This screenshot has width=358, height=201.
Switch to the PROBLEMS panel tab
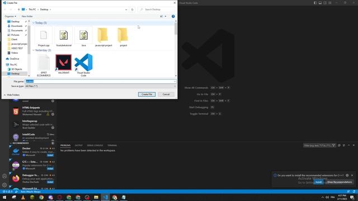coord(65,145)
